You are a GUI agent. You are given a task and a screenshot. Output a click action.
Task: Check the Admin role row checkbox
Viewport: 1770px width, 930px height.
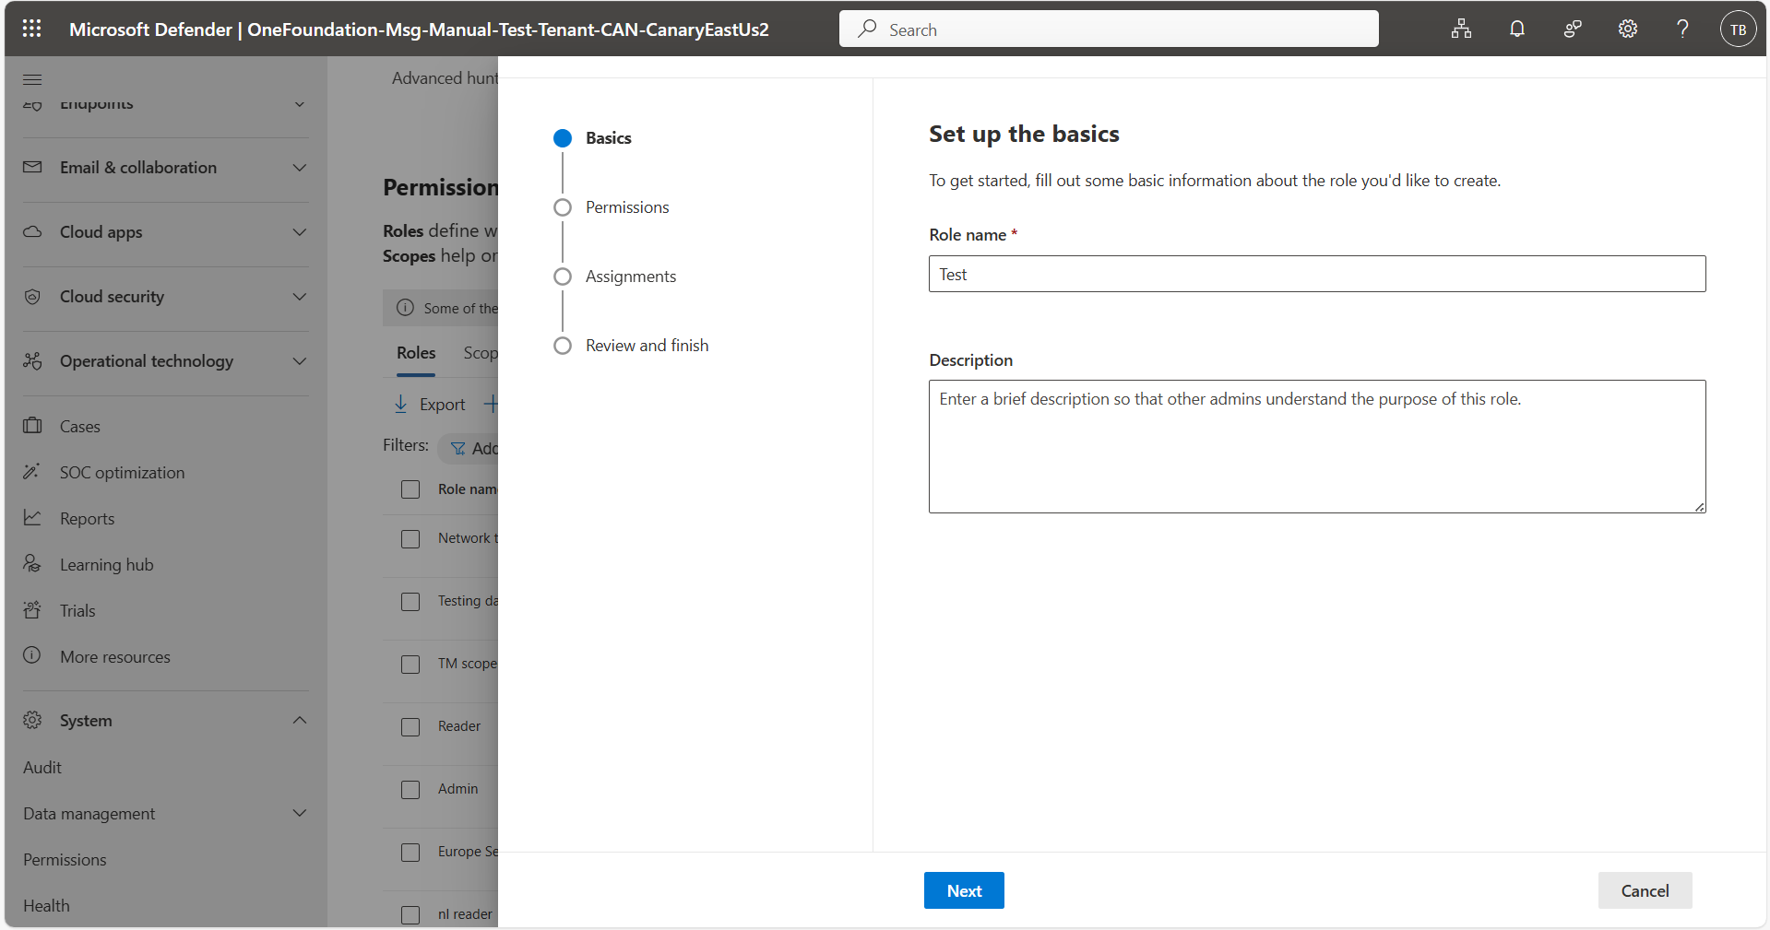pos(410,790)
